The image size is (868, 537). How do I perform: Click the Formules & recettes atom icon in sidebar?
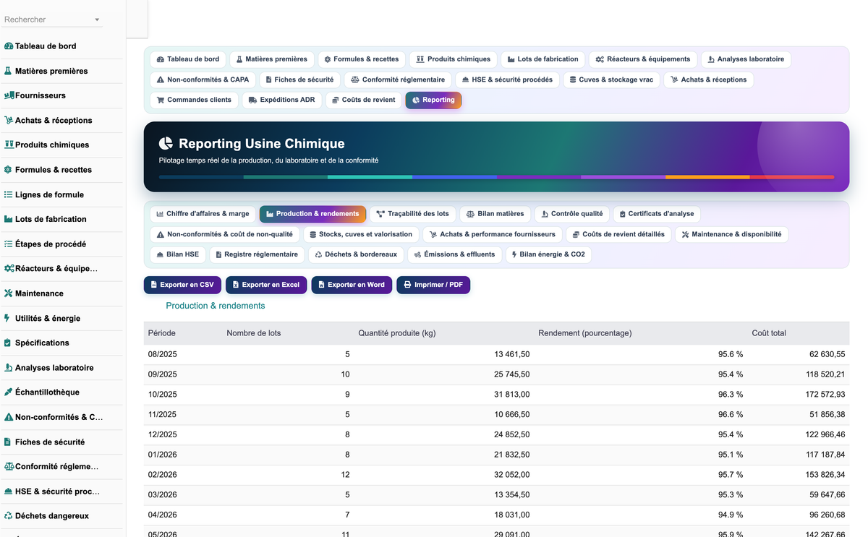tap(9, 170)
